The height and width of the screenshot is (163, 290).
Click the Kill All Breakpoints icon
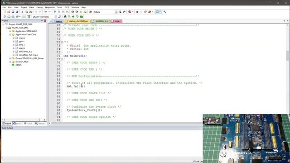[x=150, y=12]
